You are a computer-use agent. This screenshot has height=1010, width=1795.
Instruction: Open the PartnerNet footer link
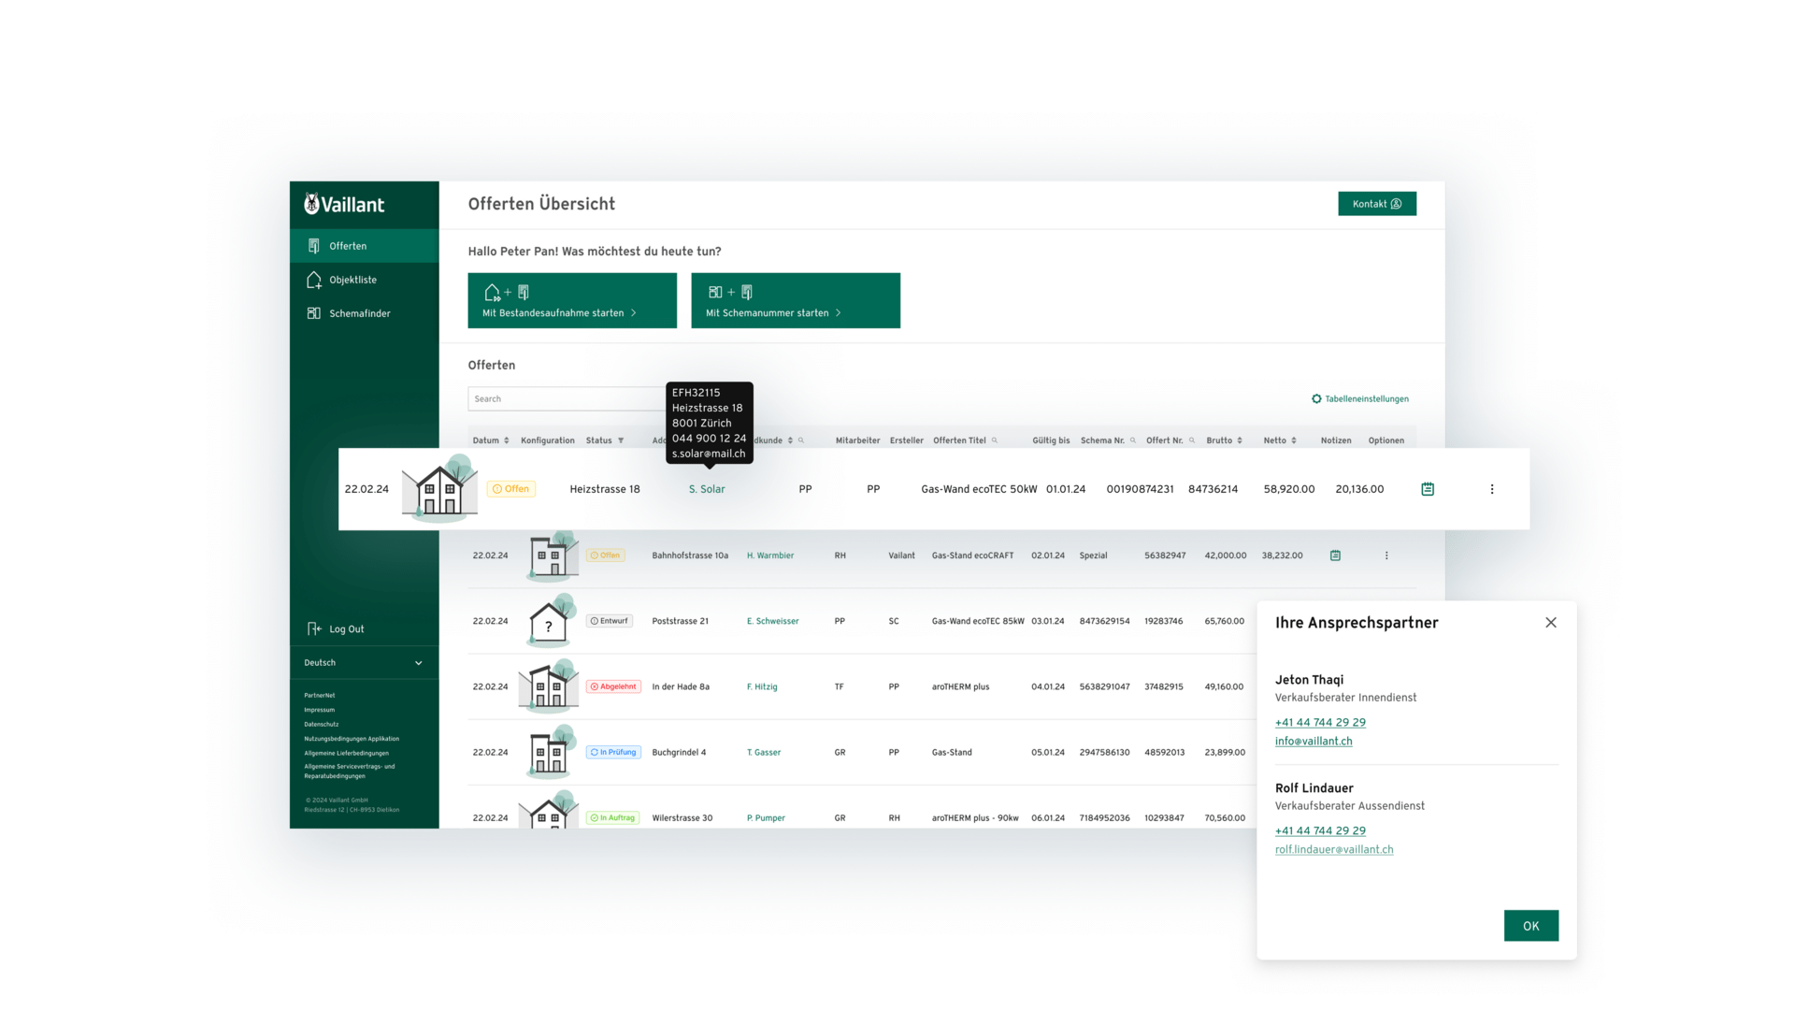[319, 696]
